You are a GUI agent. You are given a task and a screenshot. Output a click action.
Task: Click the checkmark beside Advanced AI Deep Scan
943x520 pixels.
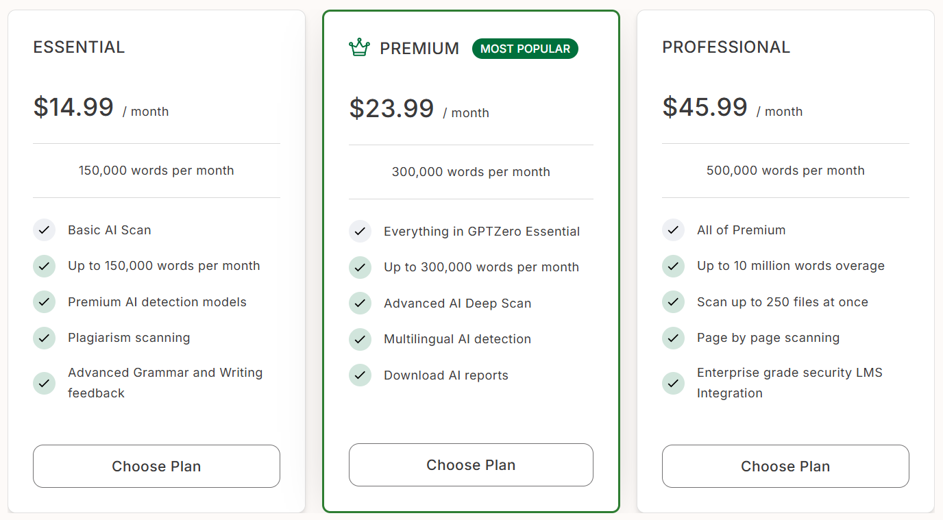[360, 304]
